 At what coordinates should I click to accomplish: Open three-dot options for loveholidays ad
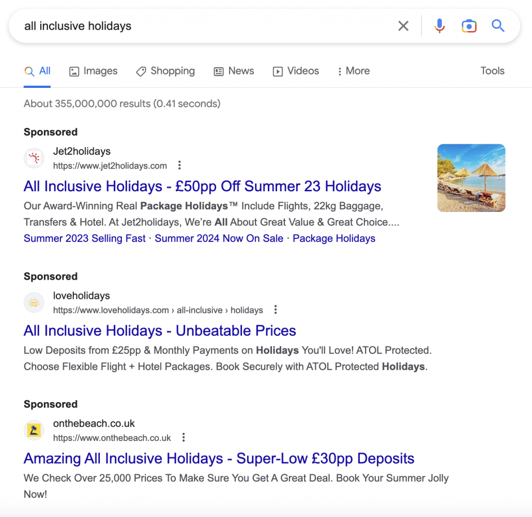(x=276, y=310)
